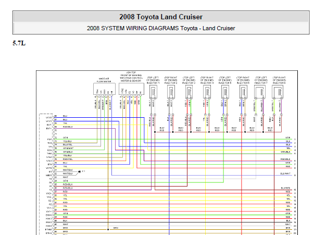Click the "Injector 1" label text
Image resolution: width=314 pixels, height=235 pixels.
tap(153, 83)
